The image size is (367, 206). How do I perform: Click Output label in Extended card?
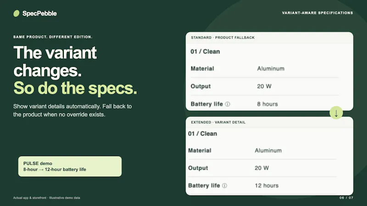(198, 168)
